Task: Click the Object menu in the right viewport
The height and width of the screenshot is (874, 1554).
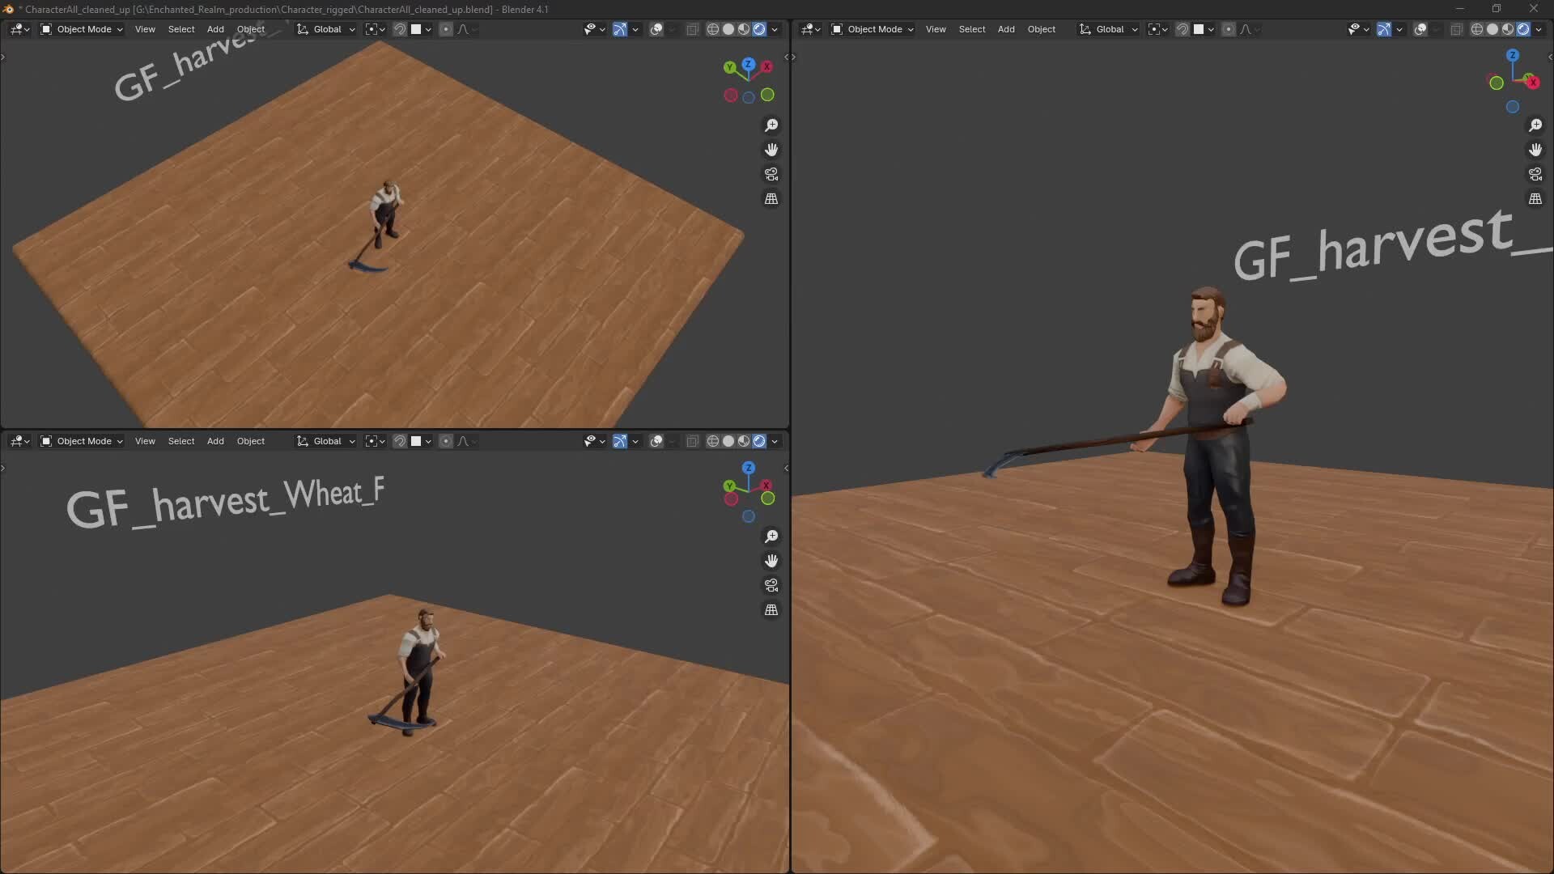Action: [1042, 29]
